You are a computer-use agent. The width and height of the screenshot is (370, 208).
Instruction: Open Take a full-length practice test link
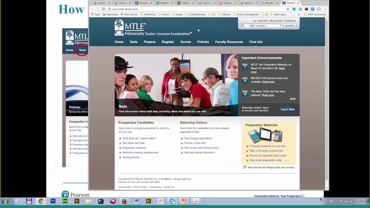tap(266, 151)
